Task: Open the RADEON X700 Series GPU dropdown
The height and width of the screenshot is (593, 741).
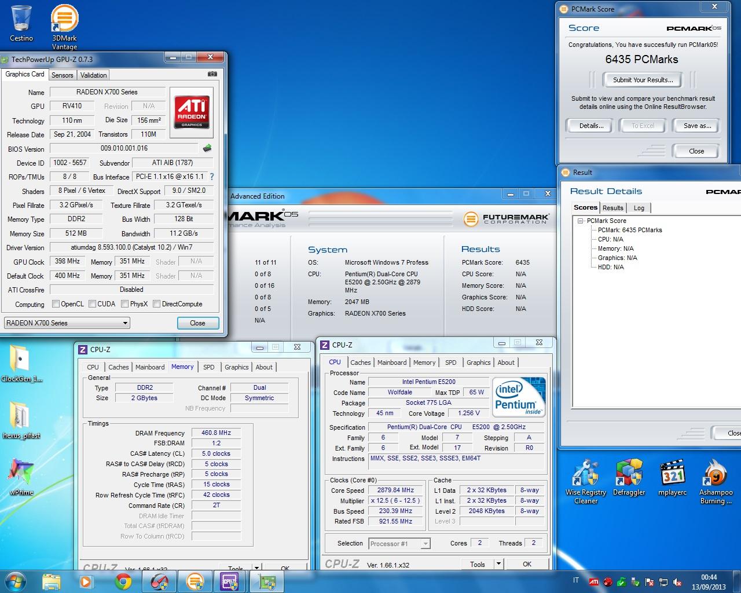Action: click(67, 323)
